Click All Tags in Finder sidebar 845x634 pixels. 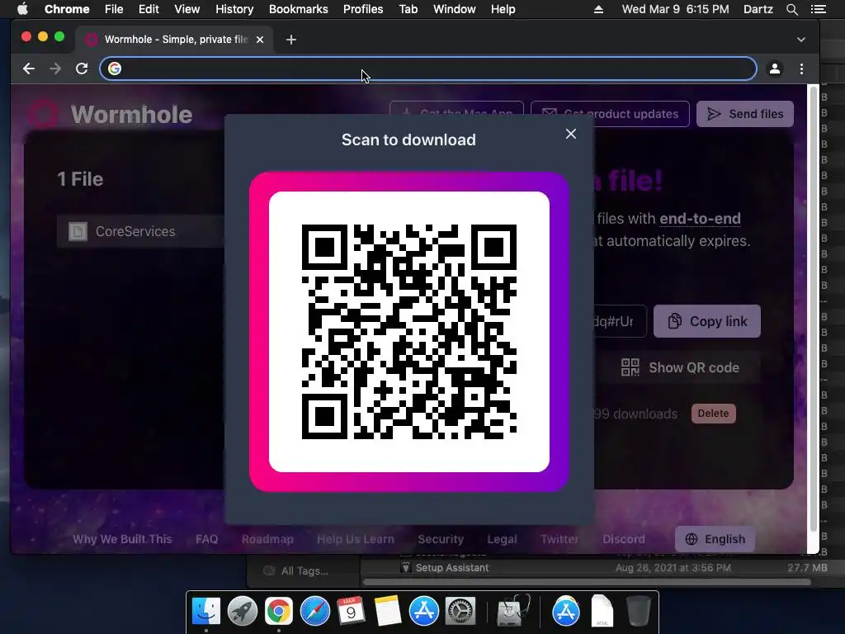point(304,571)
